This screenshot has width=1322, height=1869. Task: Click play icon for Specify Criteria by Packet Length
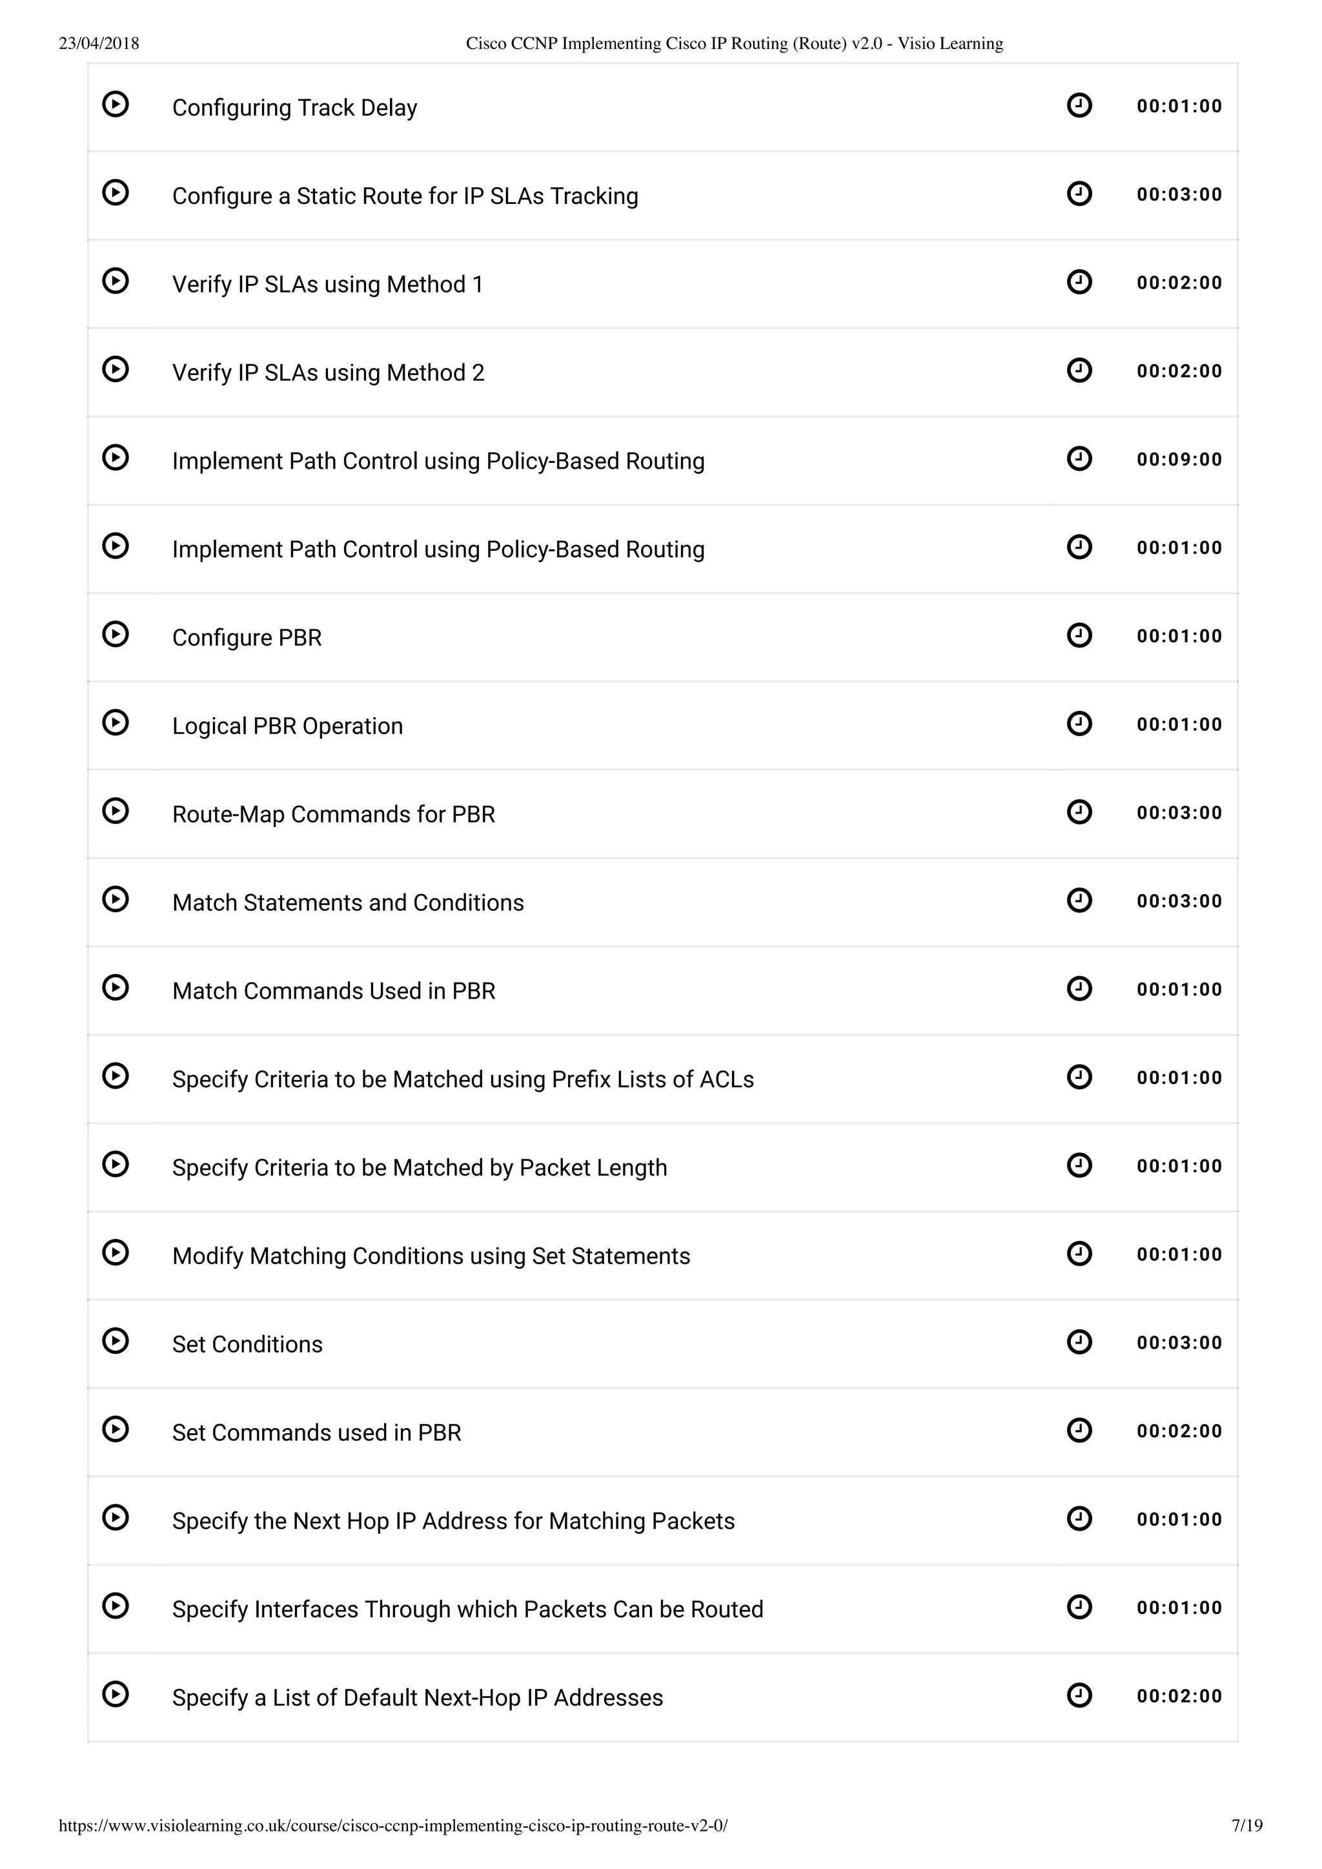(116, 1164)
